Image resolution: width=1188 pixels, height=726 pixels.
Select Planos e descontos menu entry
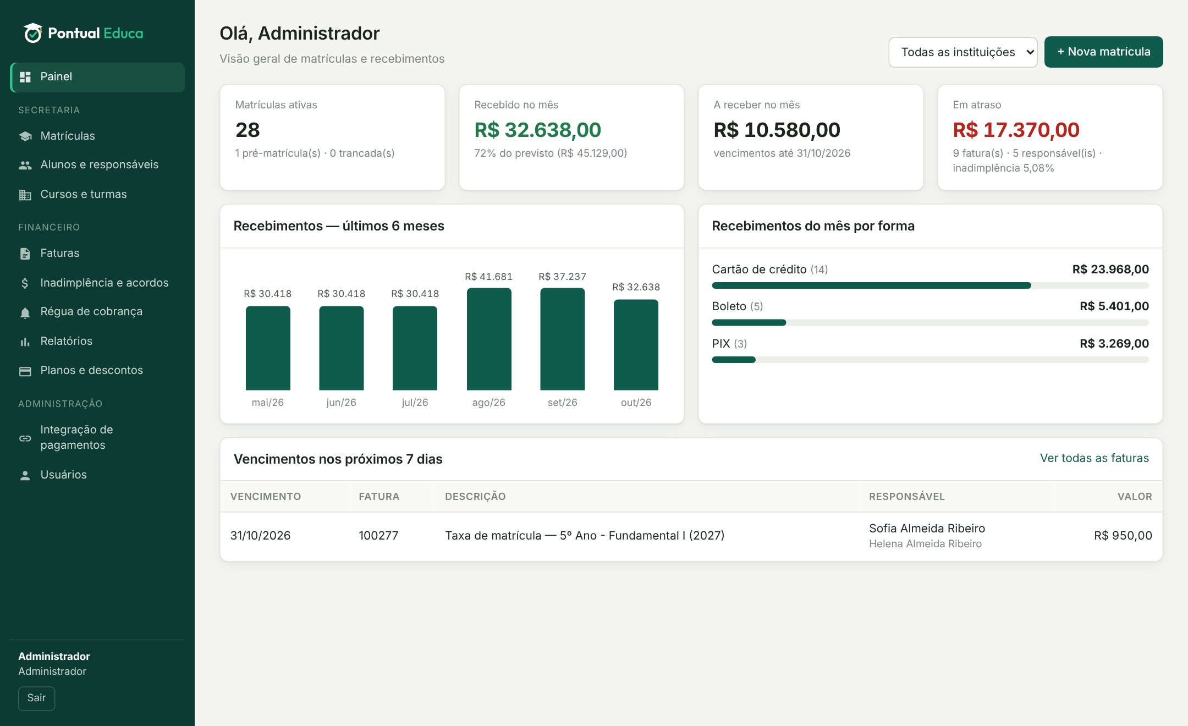coord(97,371)
